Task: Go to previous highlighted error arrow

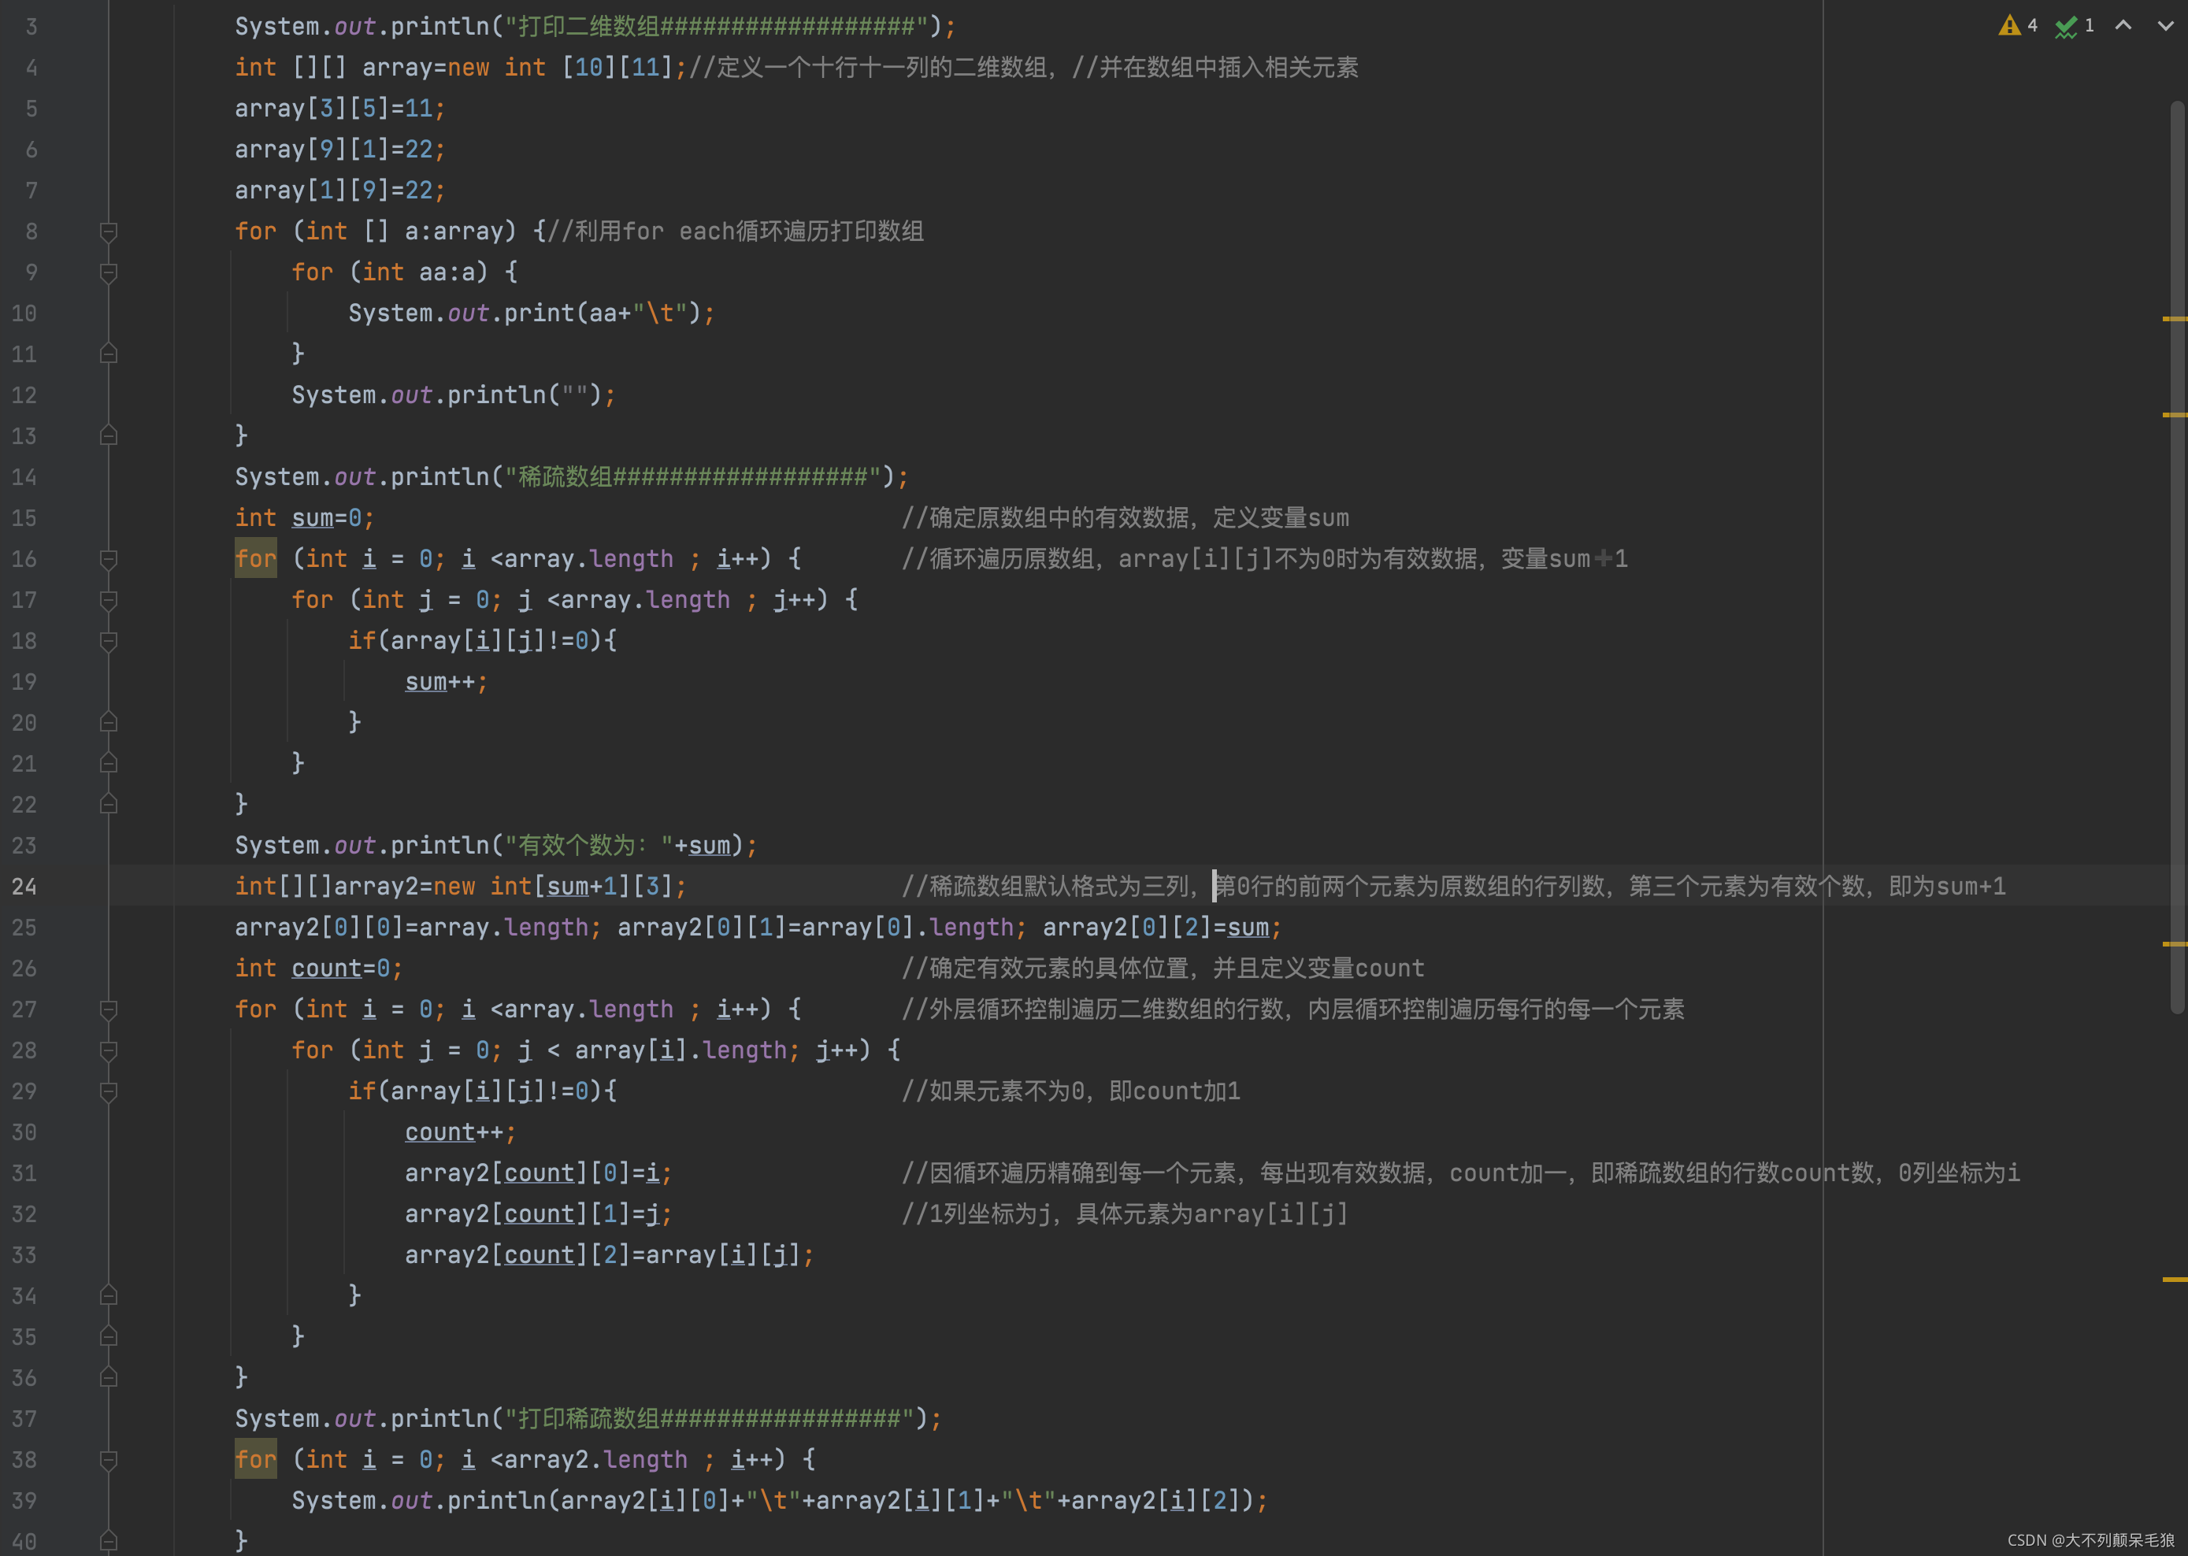Action: (x=2123, y=26)
